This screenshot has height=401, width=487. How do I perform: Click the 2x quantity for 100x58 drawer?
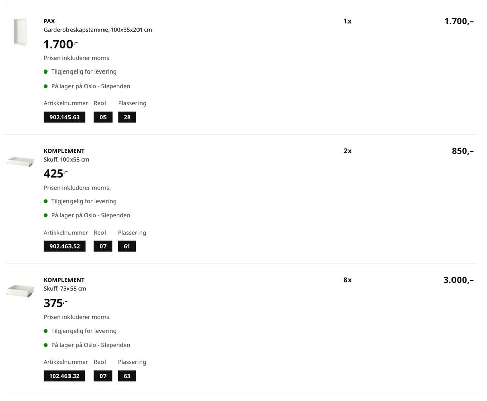pyautogui.click(x=347, y=151)
